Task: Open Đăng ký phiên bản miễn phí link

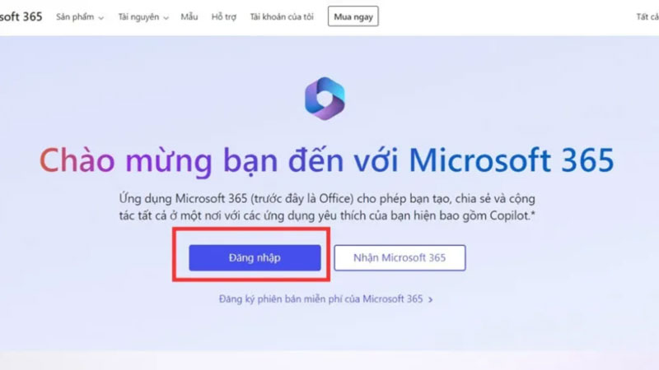Action: click(320, 299)
